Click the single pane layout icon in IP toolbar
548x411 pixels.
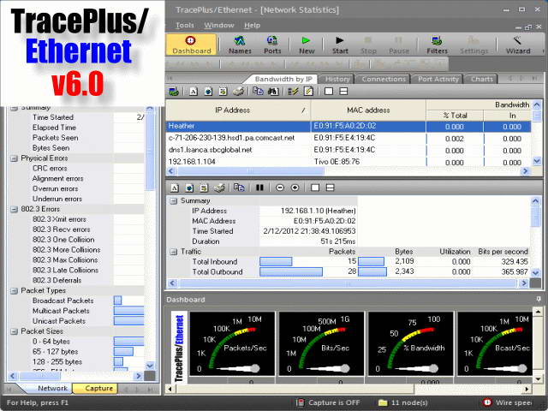coord(329,92)
